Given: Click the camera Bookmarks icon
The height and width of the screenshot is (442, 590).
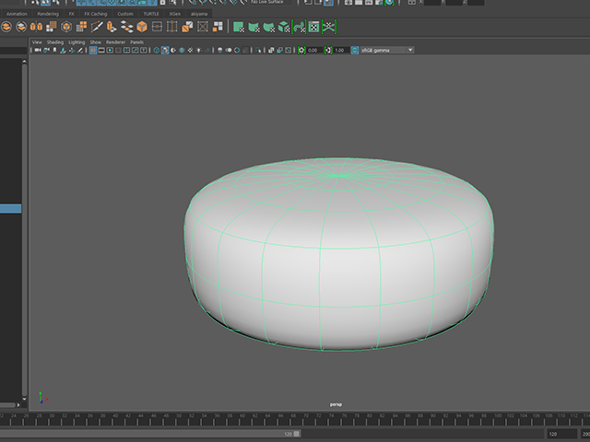Looking at the screenshot, I should (x=55, y=50).
